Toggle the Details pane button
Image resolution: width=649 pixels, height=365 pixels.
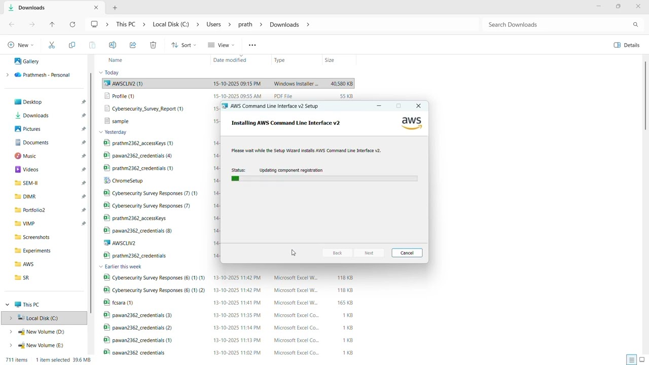[627, 45]
